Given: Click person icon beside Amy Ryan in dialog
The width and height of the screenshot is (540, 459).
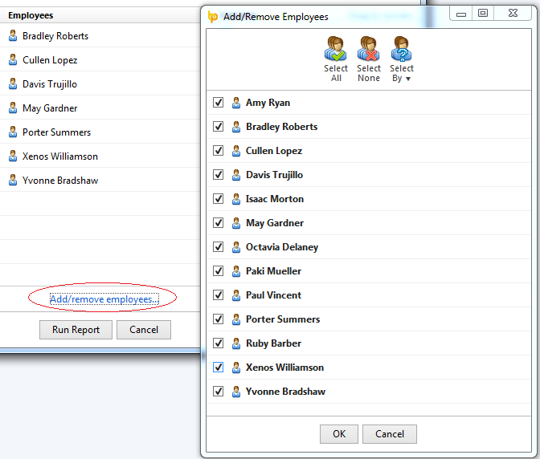Looking at the screenshot, I should coord(236,103).
